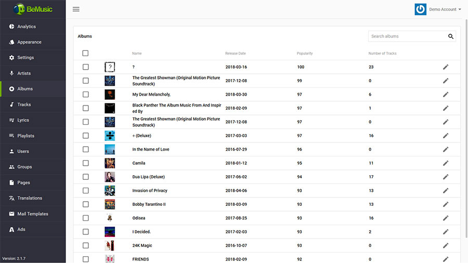Image resolution: width=468 pixels, height=263 pixels.
Task: Click the Demo Account avatar icon
Action: (420, 9)
